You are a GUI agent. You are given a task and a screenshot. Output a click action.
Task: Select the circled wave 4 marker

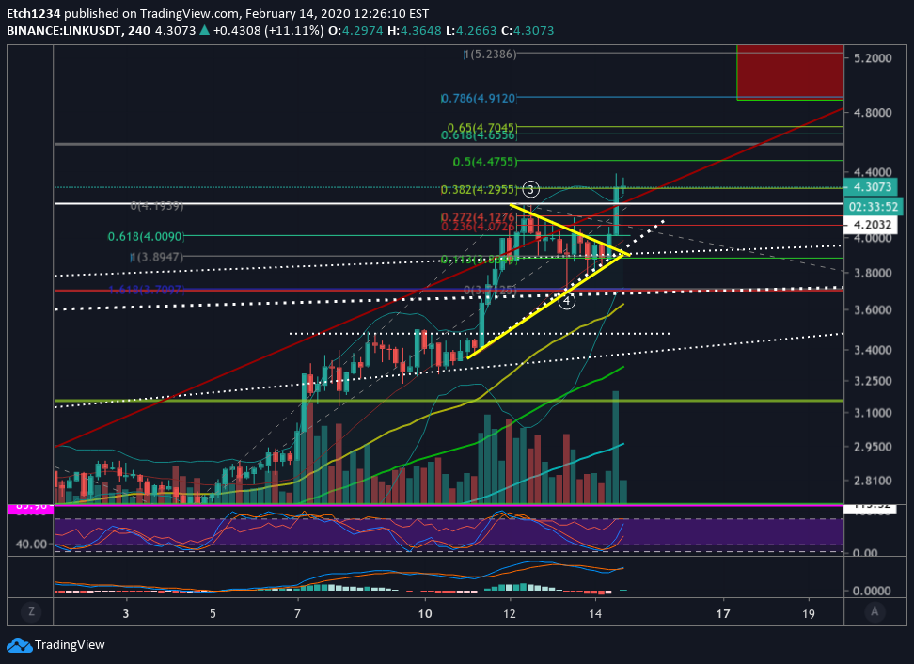(567, 301)
